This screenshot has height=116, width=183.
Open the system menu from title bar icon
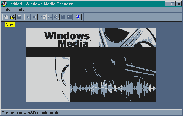4,4
